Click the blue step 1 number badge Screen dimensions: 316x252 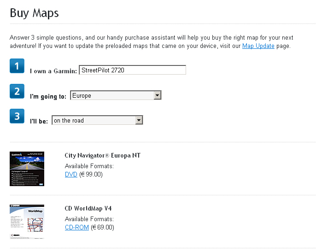click(17, 66)
